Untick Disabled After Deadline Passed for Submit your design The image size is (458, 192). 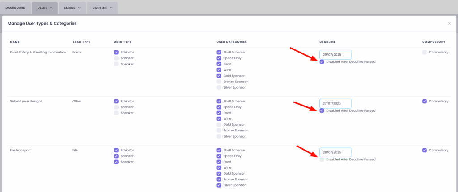coord(322,111)
